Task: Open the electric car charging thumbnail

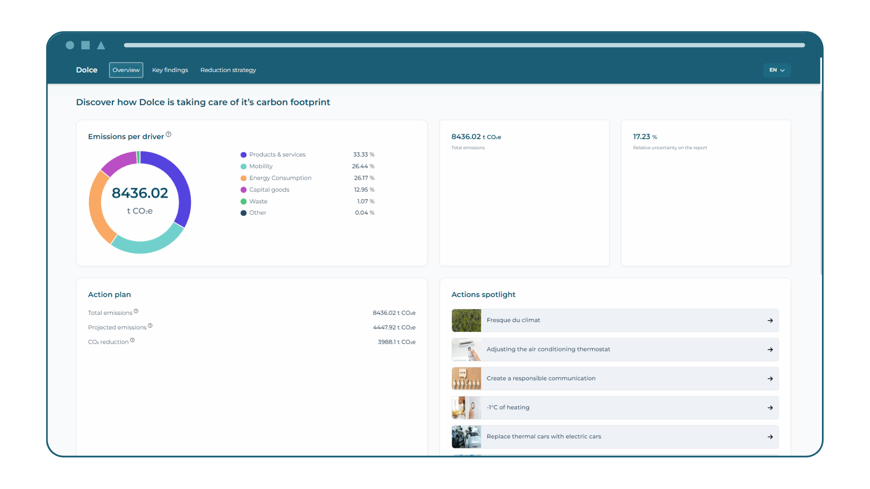Action: point(466,437)
